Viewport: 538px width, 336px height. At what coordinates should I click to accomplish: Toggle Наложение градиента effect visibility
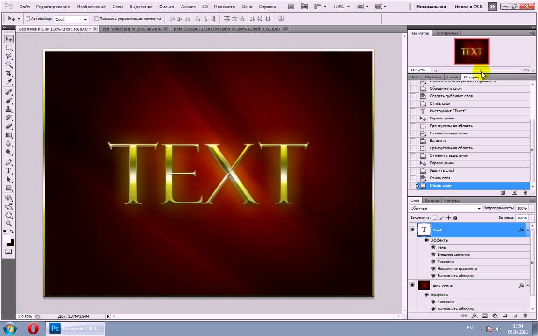(x=433, y=268)
